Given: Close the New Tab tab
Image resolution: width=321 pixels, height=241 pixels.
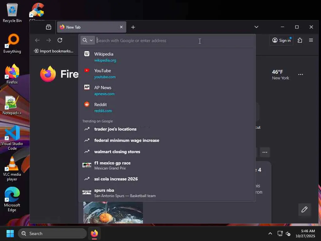Looking at the screenshot, I should click(x=121, y=27).
